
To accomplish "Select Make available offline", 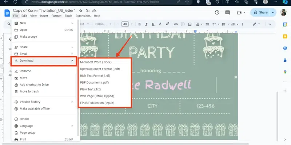I will 44,109.
